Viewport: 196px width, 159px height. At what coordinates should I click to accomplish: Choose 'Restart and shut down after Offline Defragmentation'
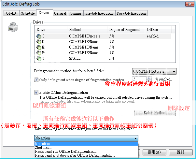tap(86, 155)
